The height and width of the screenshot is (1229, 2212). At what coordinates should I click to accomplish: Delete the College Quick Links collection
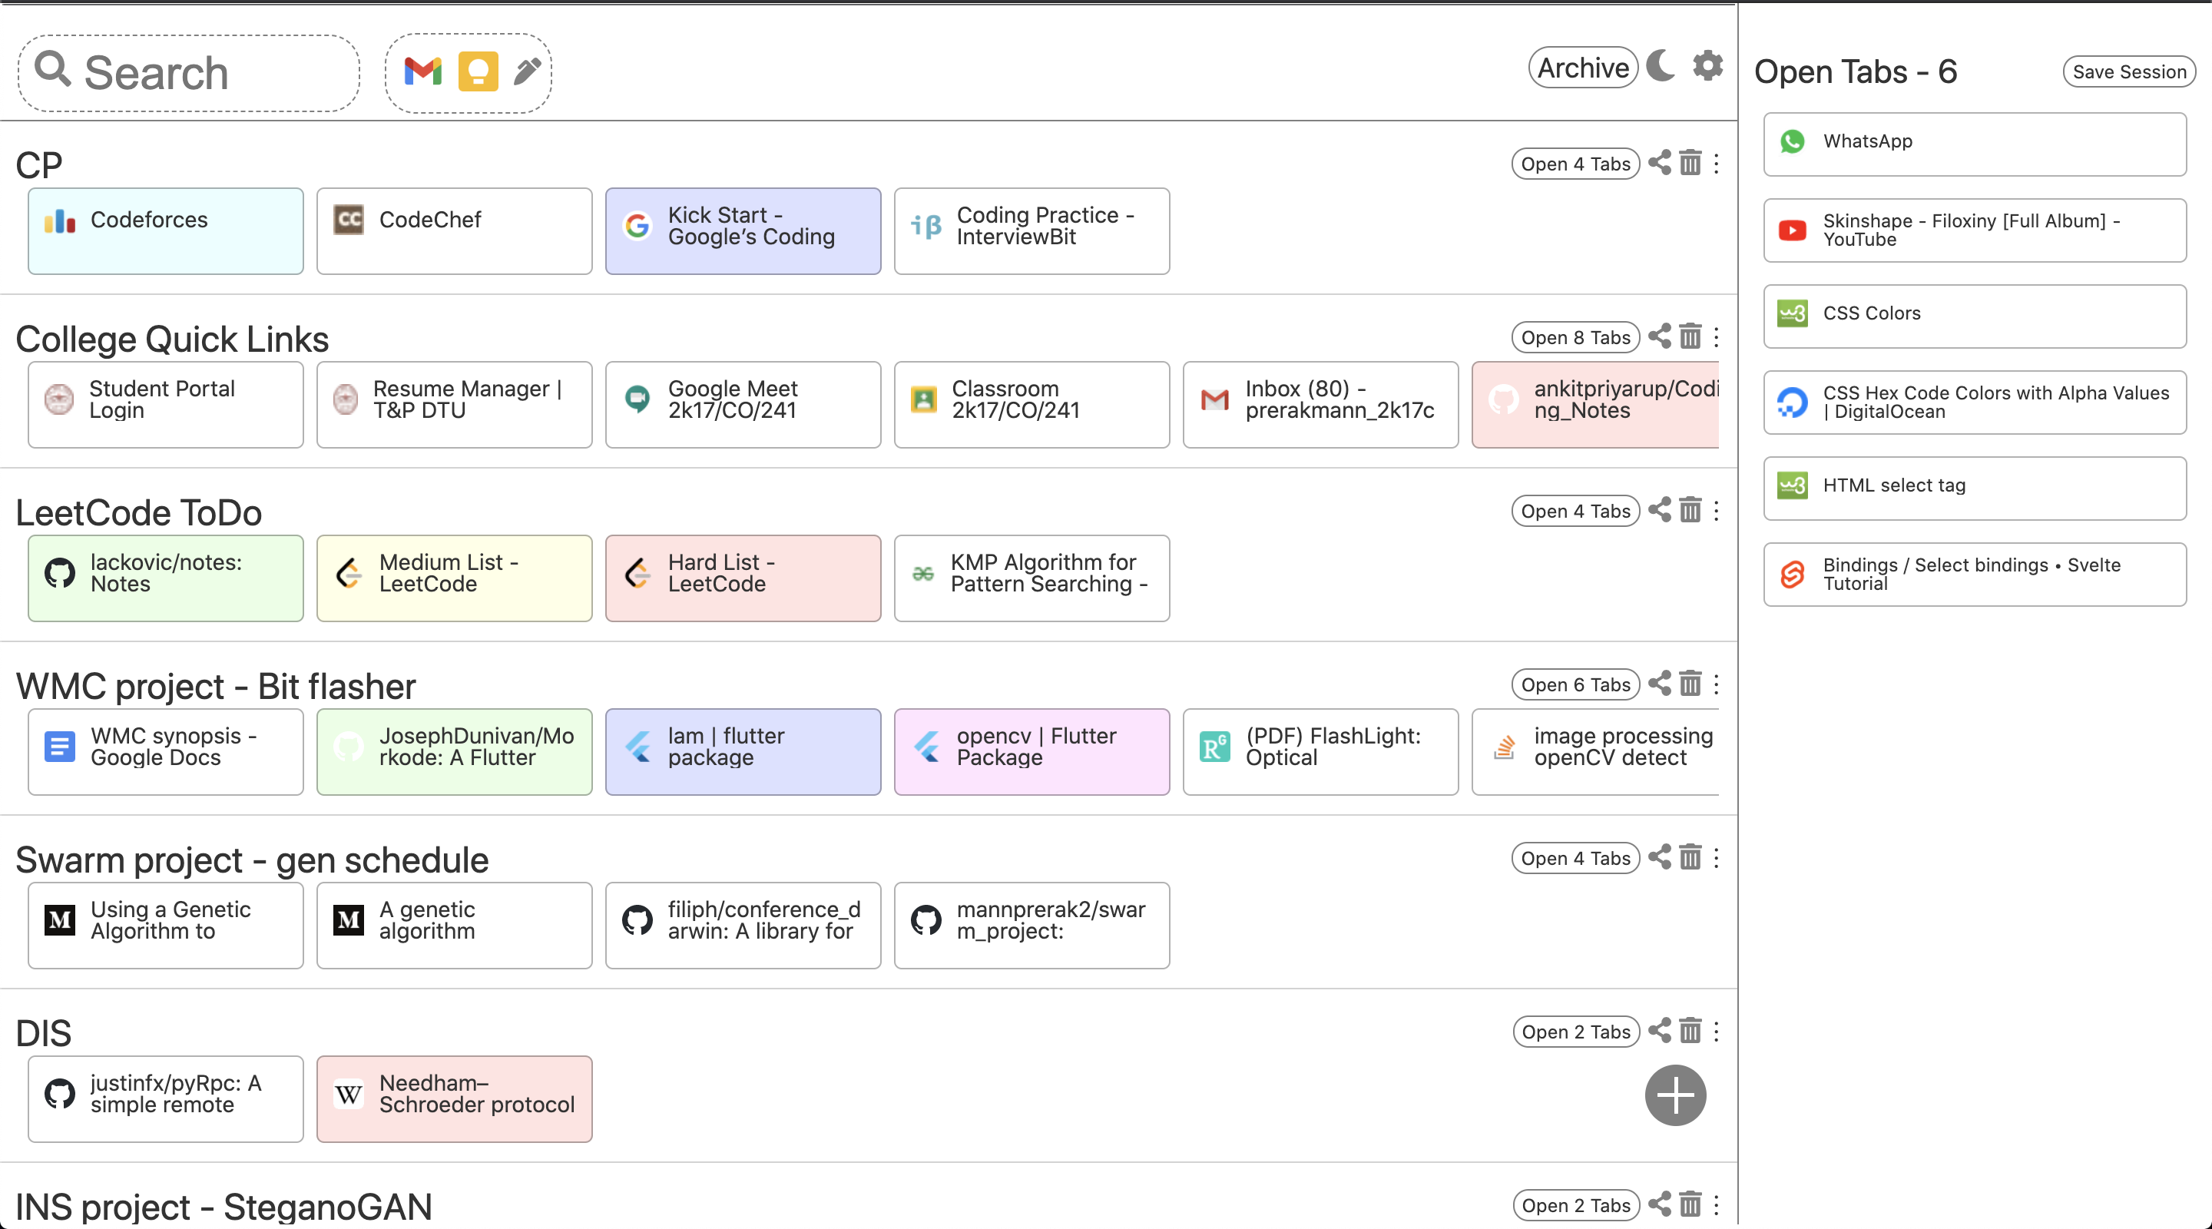pyautogui.click(x=1690, y=336)
